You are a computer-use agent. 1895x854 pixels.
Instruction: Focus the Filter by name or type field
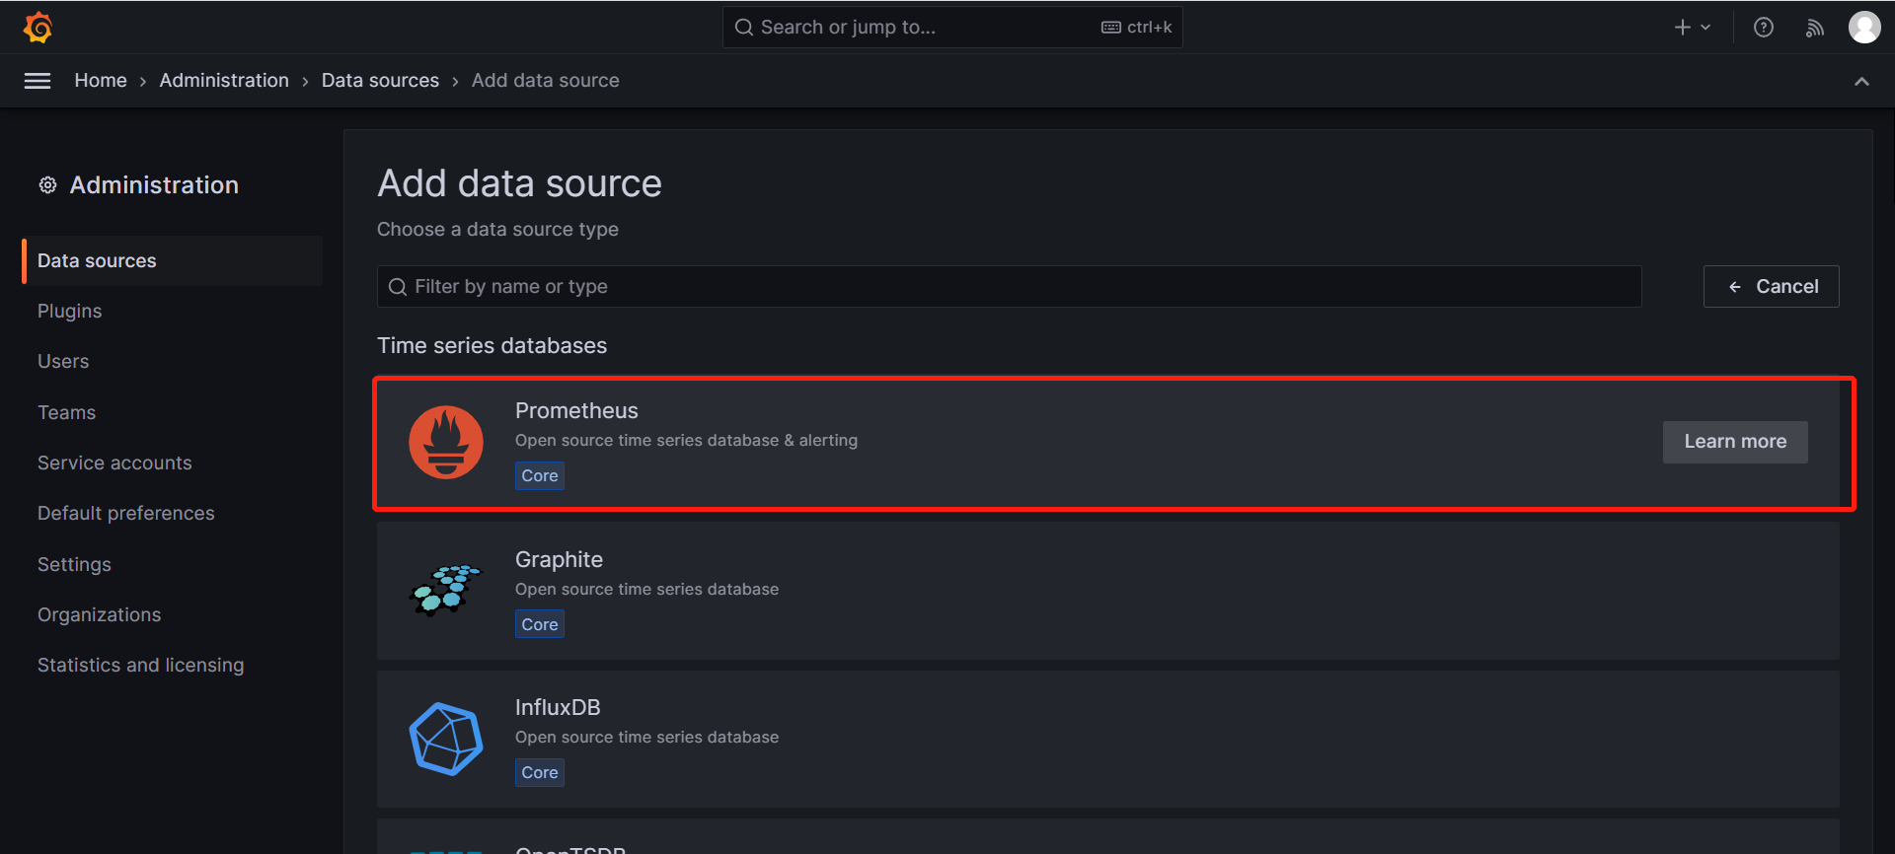point(1009,286)
